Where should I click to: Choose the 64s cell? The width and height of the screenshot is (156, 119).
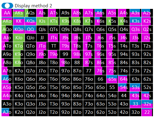(x=124, y=79)
